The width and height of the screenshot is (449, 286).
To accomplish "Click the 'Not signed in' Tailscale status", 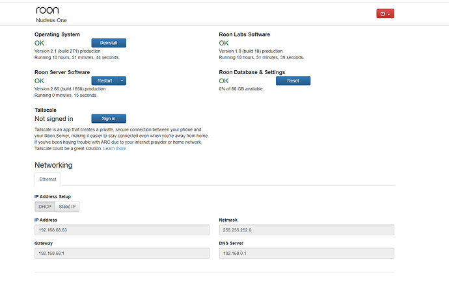I will point(54,119).
